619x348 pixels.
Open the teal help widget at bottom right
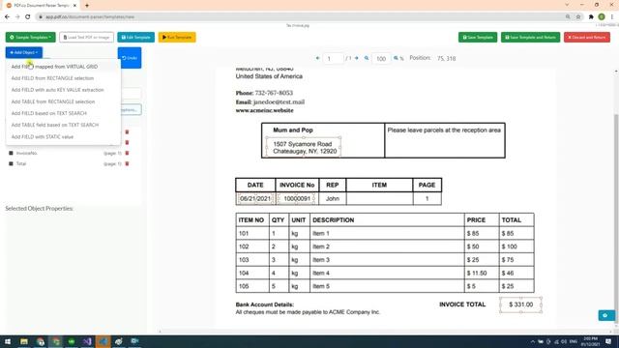point(606,315)
